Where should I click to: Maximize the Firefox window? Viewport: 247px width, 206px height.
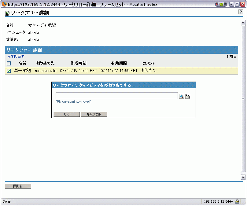click(x=237, y=4)
